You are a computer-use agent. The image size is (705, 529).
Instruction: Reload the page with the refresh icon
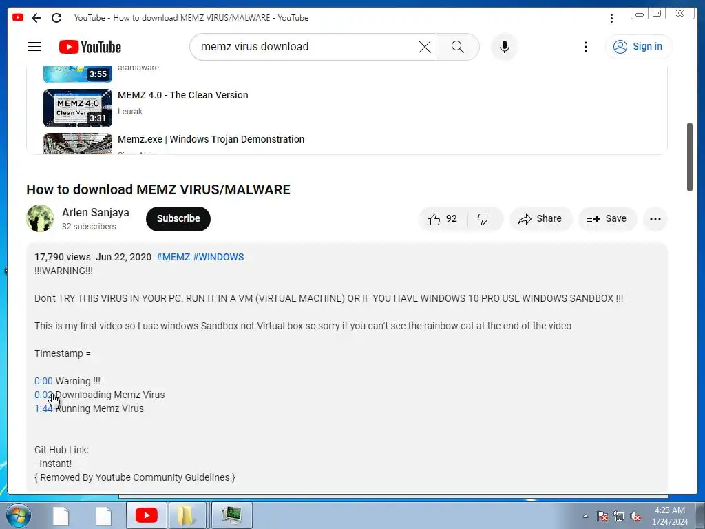coord(56,17)
